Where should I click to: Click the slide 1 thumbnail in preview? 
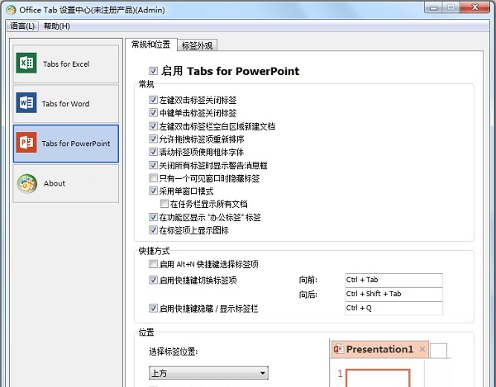378,378
